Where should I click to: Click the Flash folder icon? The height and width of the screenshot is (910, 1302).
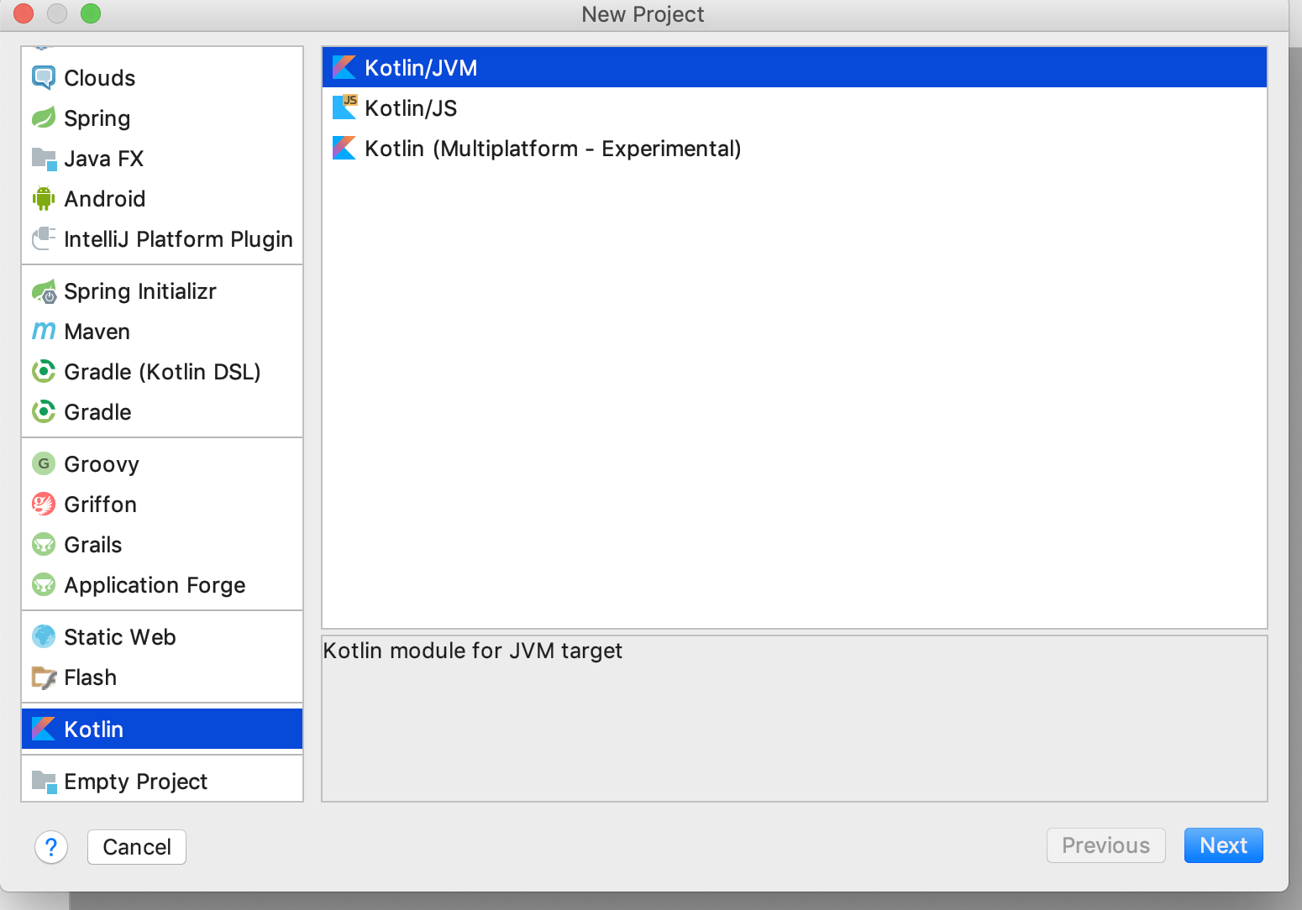44,677
